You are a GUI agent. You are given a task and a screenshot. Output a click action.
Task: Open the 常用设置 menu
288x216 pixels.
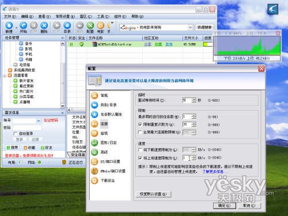[65, 17]
